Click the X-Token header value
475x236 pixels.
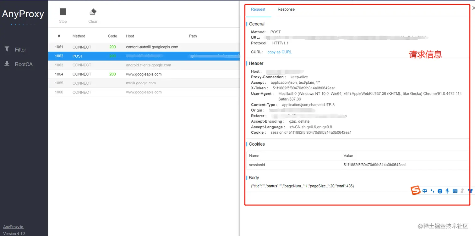click(304, 88)
